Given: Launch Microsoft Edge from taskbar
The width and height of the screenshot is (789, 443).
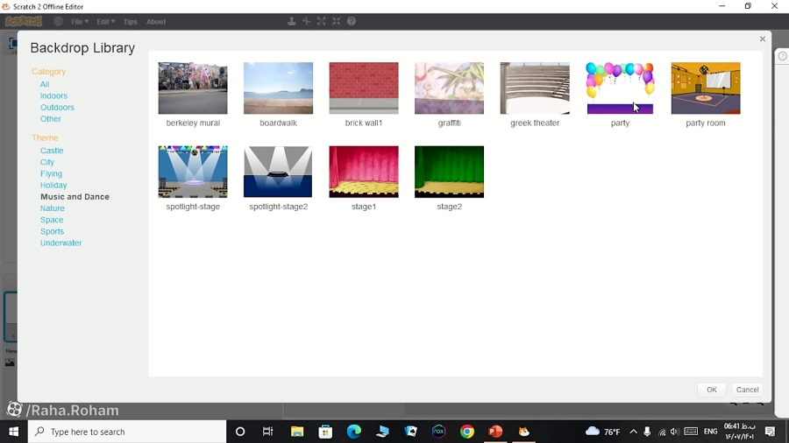Looking at the screenshot, I should (x=354, y=432).
